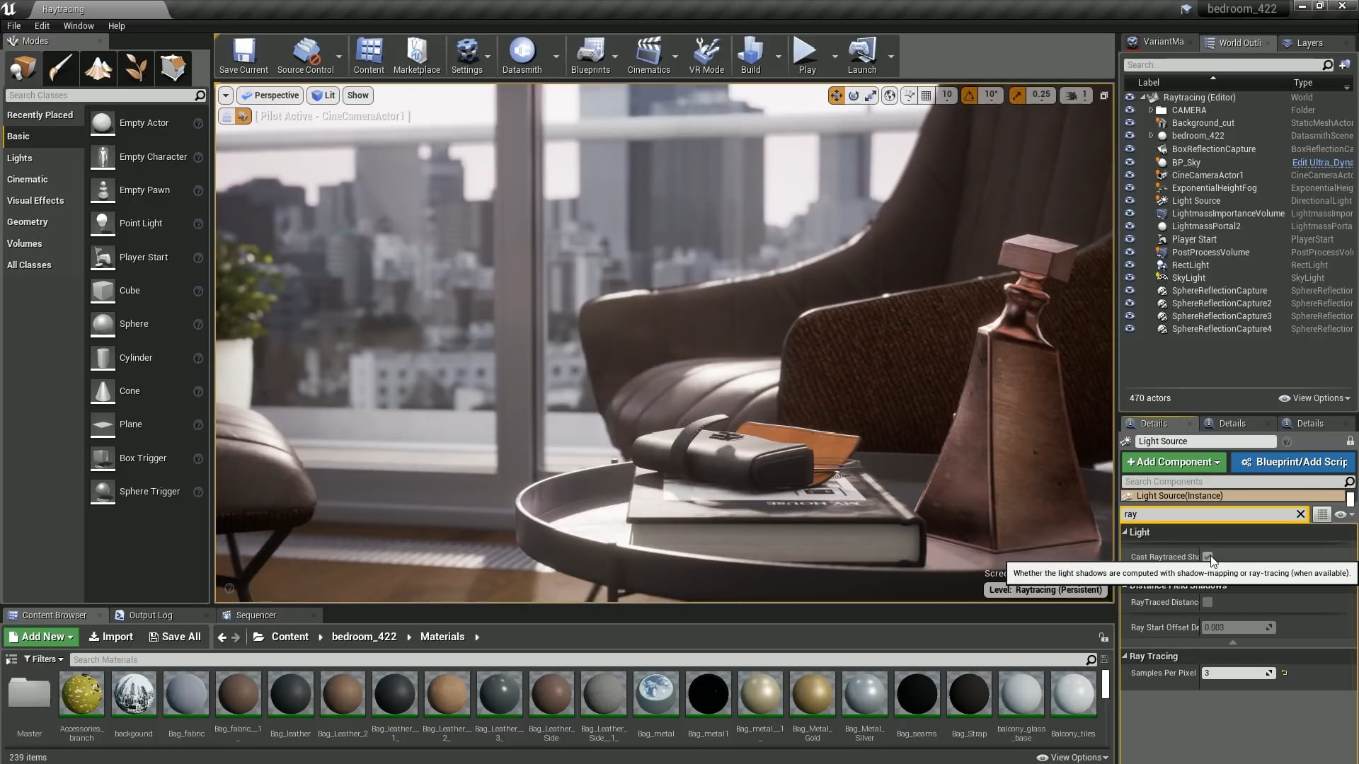Open the Cinematics toolbar icon
The height and width of the screenshot is (764, 1359).
click(648, 56)
